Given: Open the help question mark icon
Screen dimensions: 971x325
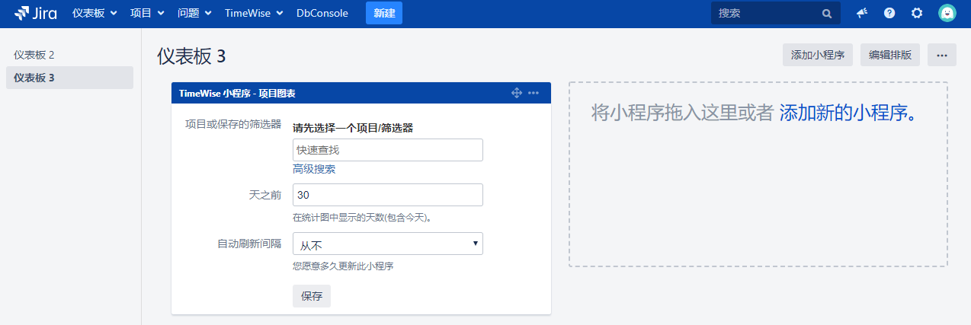Looking at the screenshot, I should [x=889, y=13].
